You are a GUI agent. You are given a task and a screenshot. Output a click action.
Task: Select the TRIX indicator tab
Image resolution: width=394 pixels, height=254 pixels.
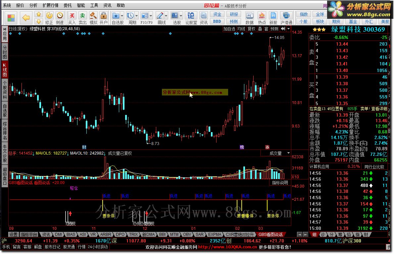click(x=133, y=235)
